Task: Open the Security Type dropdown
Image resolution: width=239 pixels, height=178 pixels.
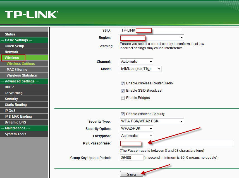Action: coord(152,121)
